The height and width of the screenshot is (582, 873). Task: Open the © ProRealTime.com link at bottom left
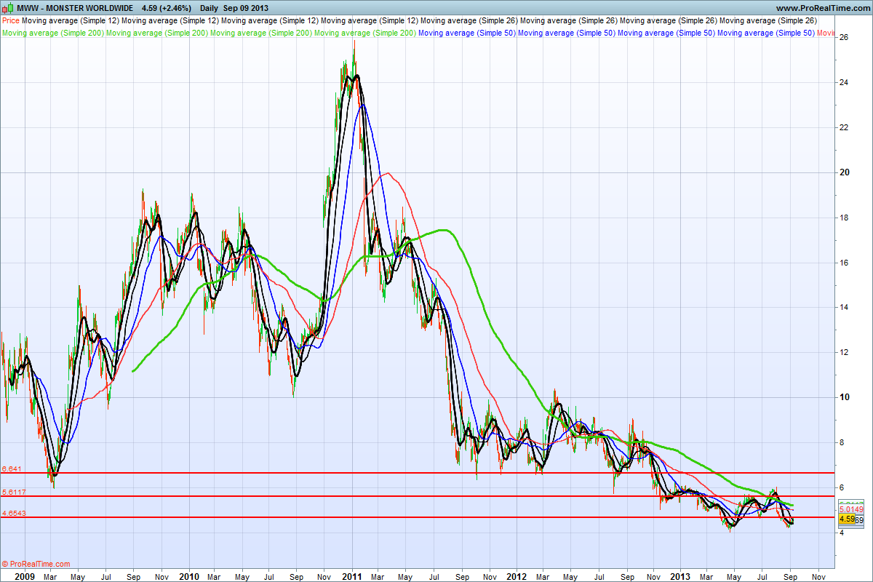tap(36, 564)
